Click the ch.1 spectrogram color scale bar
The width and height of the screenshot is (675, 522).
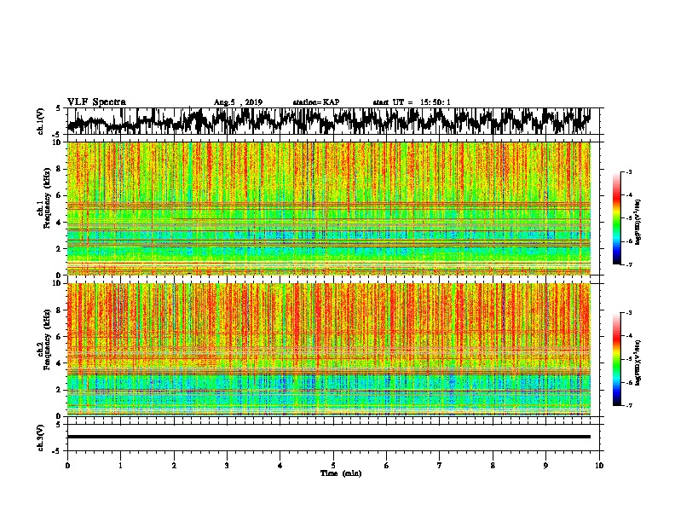[x=616, y=218]
